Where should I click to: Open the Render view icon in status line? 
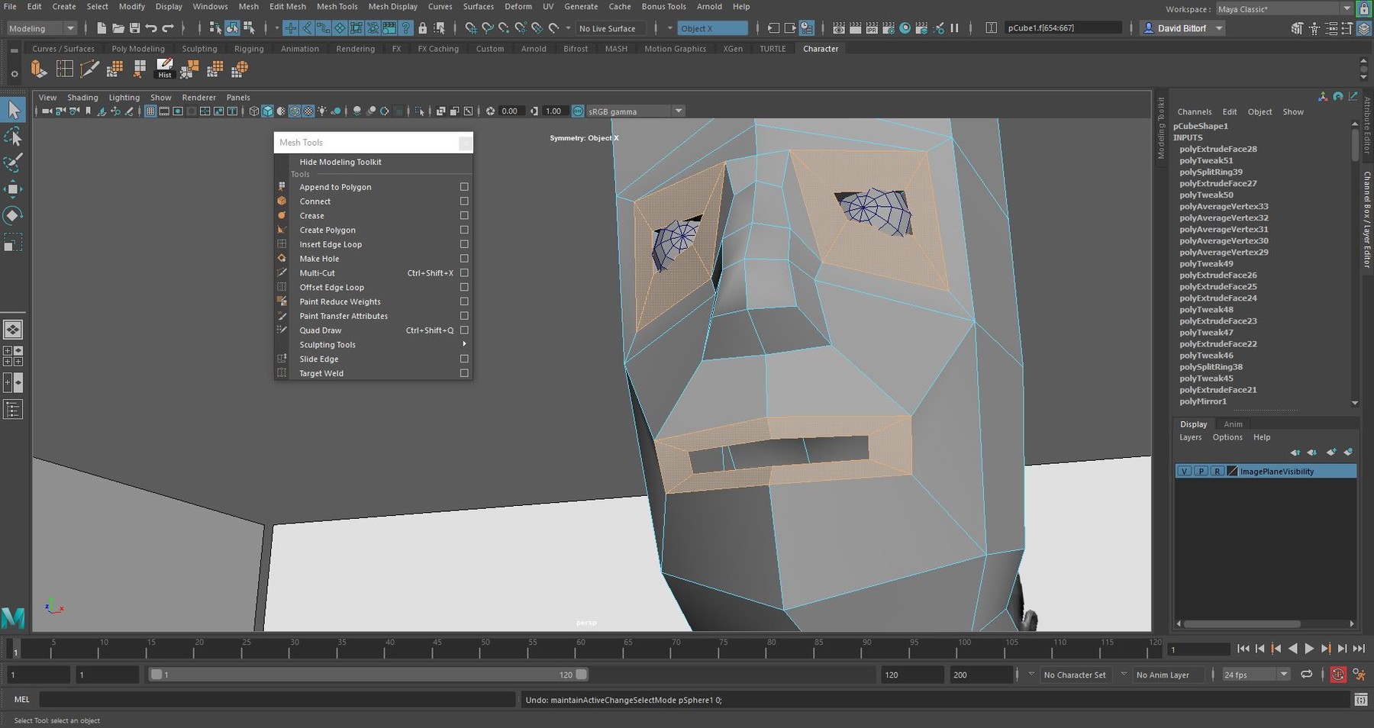click(x=837, y=28)
